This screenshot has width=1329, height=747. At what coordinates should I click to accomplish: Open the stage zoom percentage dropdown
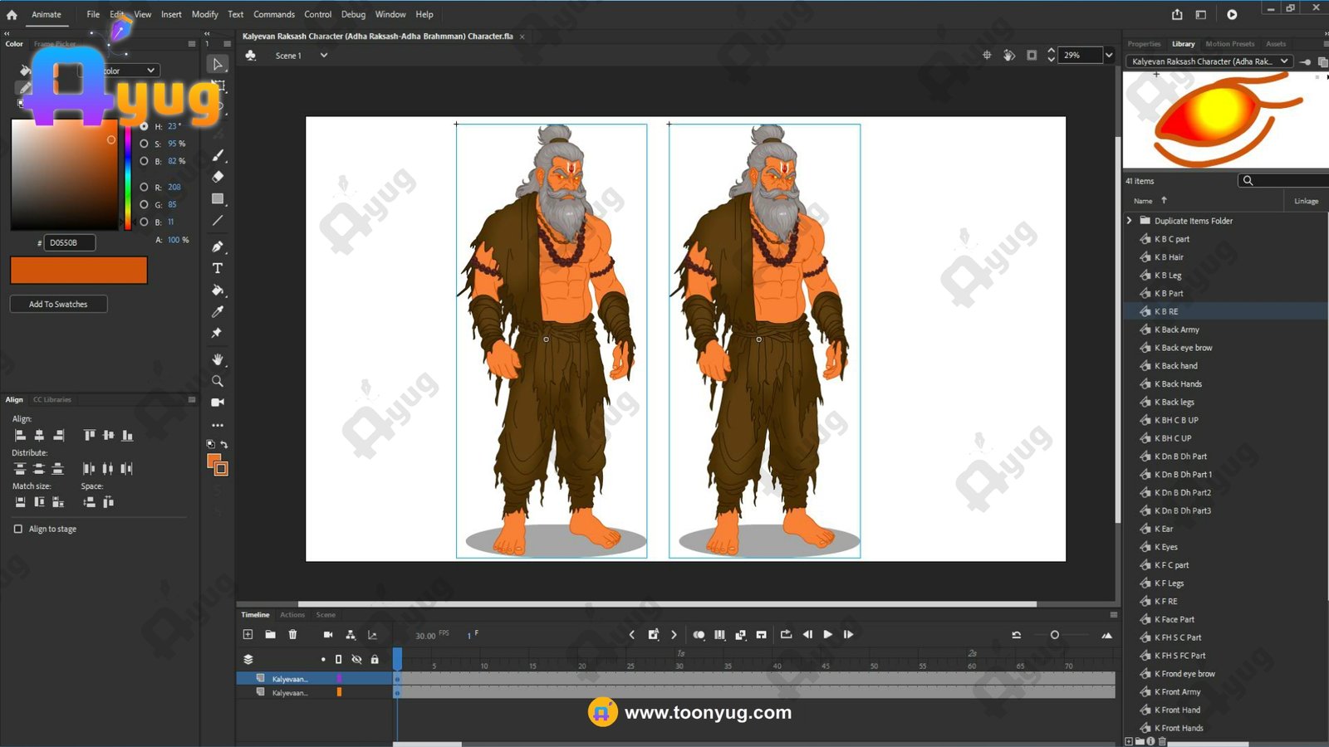point(1109,56)
